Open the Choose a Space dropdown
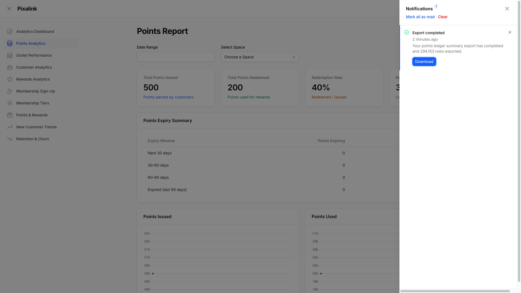 pos(260,57)
